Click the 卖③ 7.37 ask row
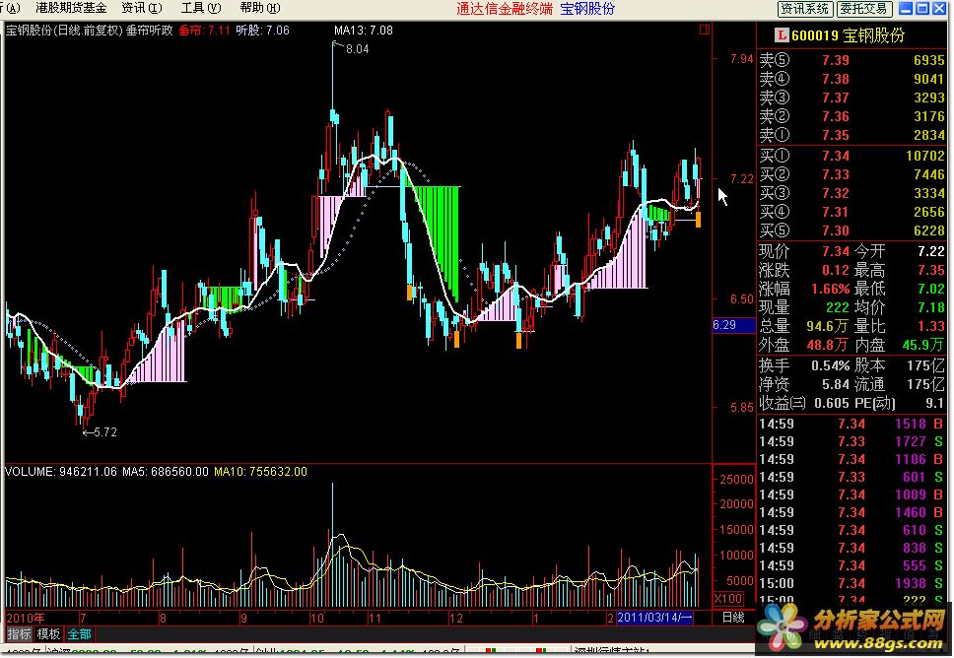The image size is (954, 658). coord(852,98)
